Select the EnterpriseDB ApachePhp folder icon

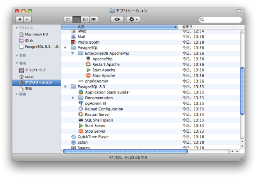pos(81,53)
